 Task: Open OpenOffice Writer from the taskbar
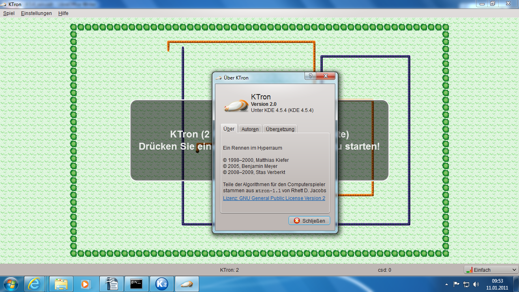tap(112, 284)
